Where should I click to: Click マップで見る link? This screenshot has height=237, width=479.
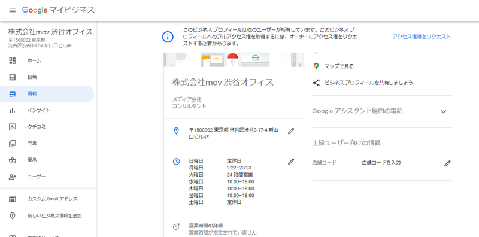(339, 66)
